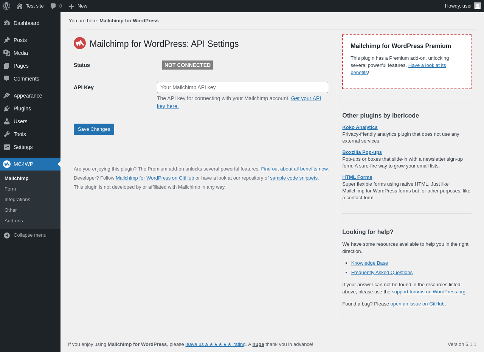Image resolution: width=484 pixels, height=352 pixels.
Task: Click the New plus icon in admin bar
Action: pos(71,6)
